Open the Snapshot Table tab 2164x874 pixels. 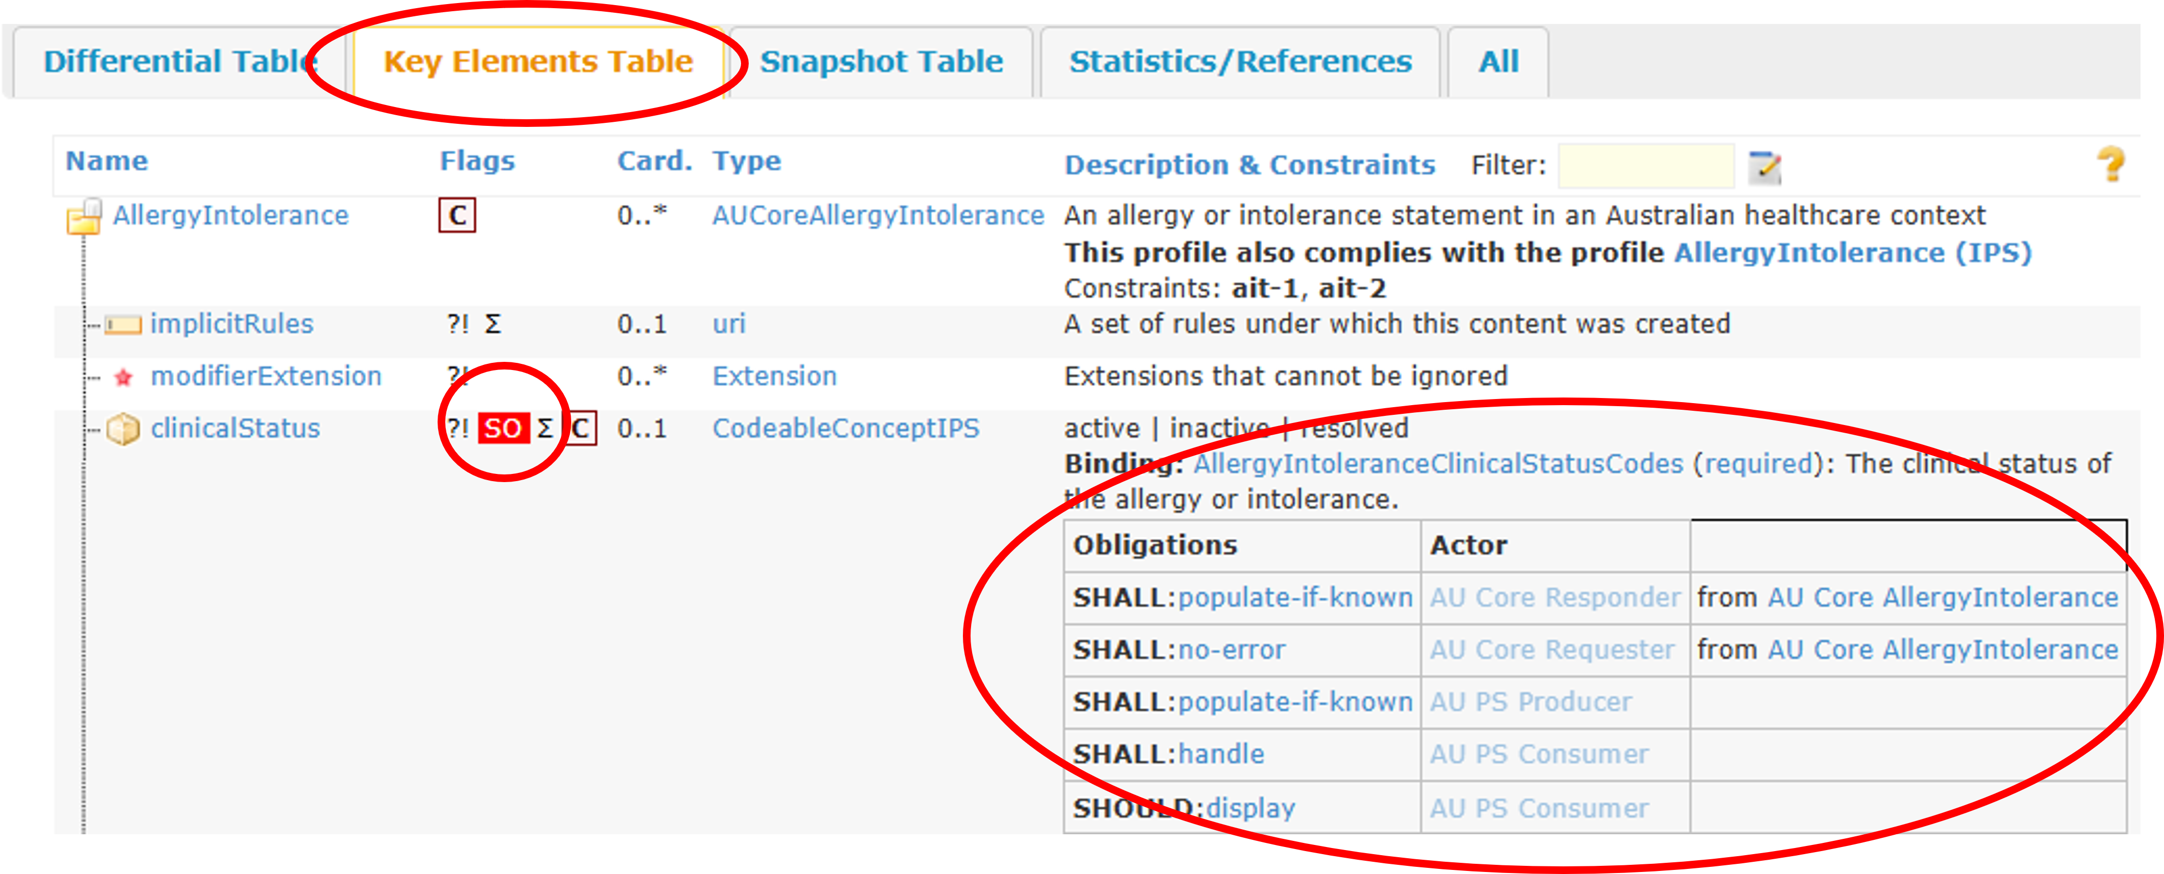click(881, 62)
